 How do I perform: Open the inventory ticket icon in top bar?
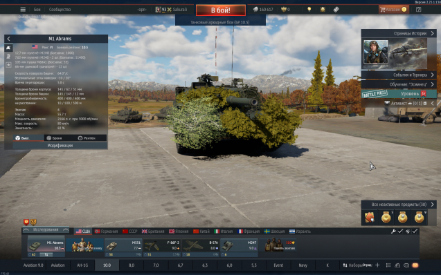[x=336, y=10]
